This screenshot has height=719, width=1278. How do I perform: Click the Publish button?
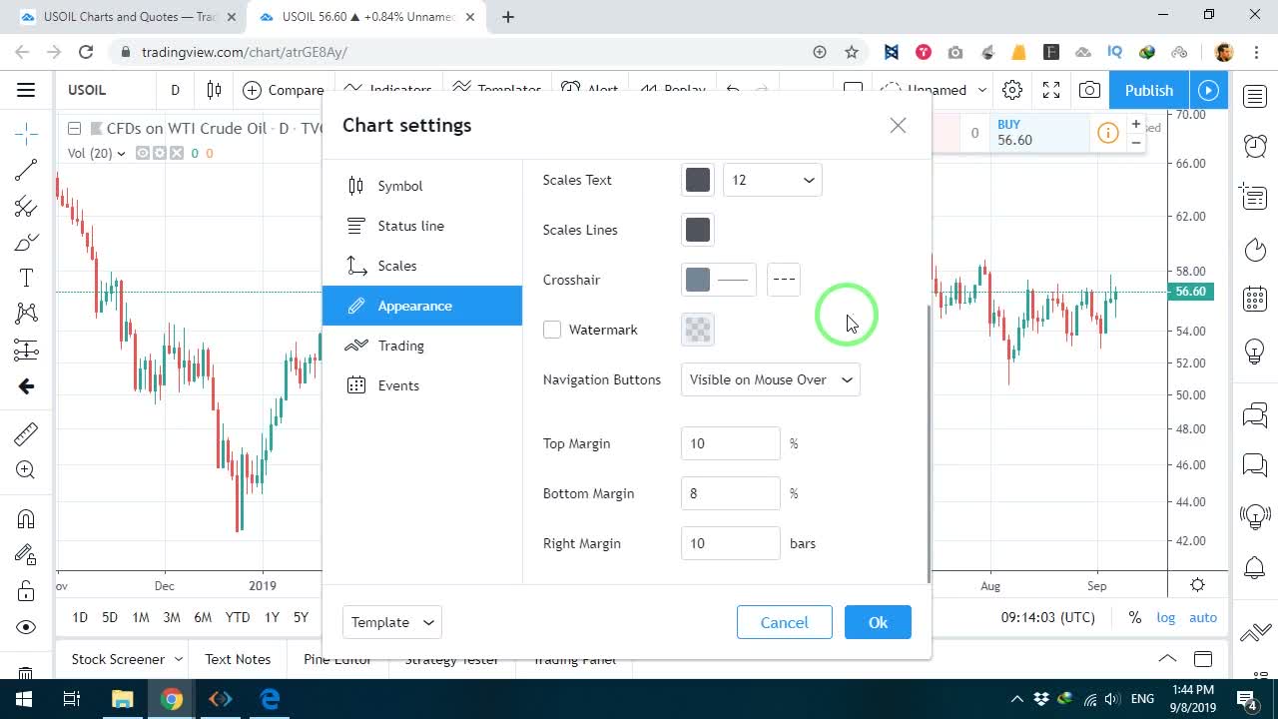1149,90
